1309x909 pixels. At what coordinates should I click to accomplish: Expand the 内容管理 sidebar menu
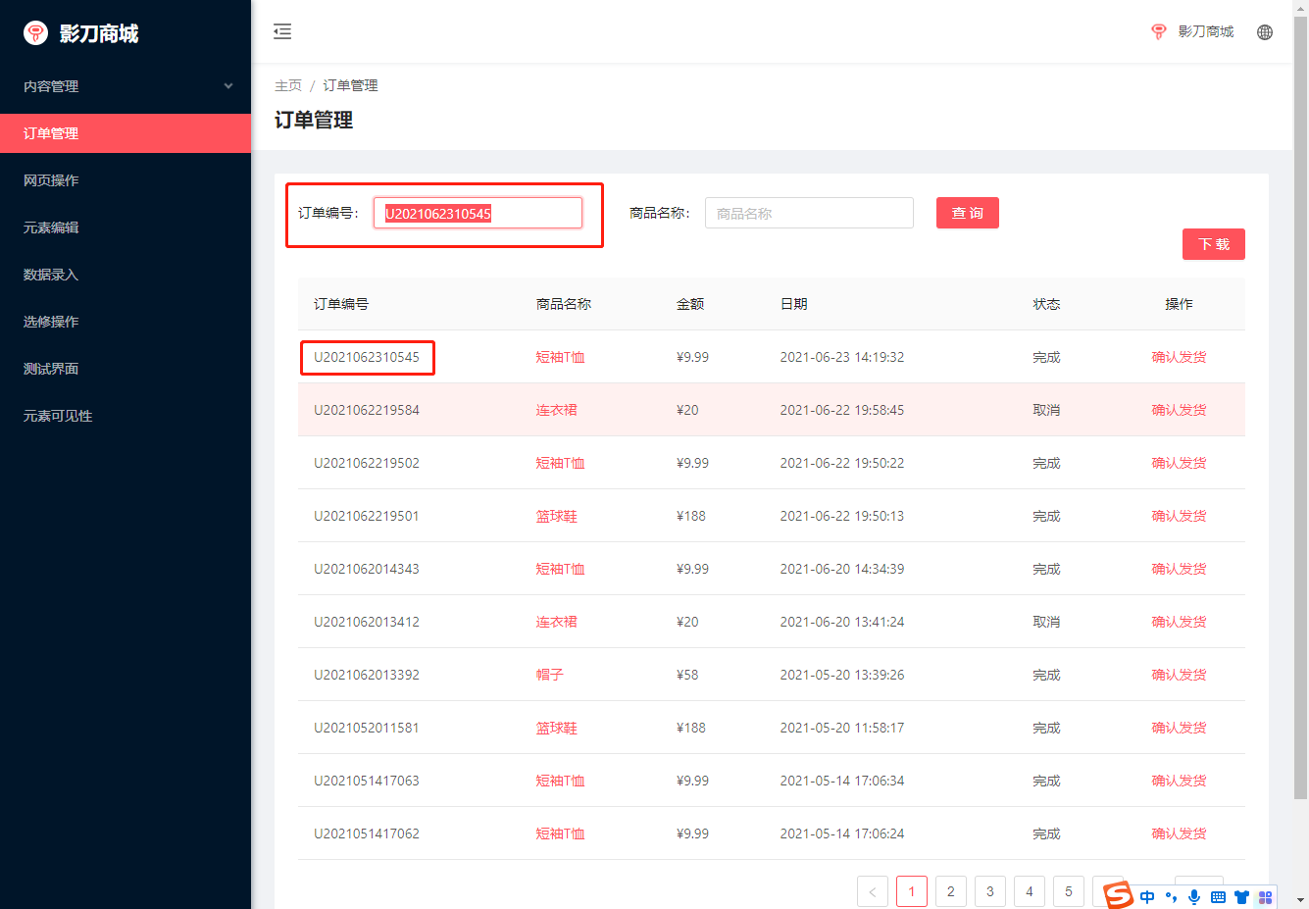point(126,86)
